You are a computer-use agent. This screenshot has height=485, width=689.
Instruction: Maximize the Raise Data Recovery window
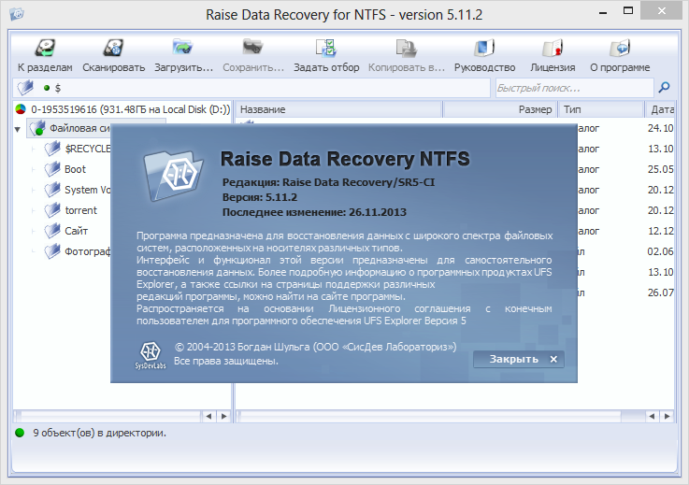pyautogui.click(x=628, y=11)
